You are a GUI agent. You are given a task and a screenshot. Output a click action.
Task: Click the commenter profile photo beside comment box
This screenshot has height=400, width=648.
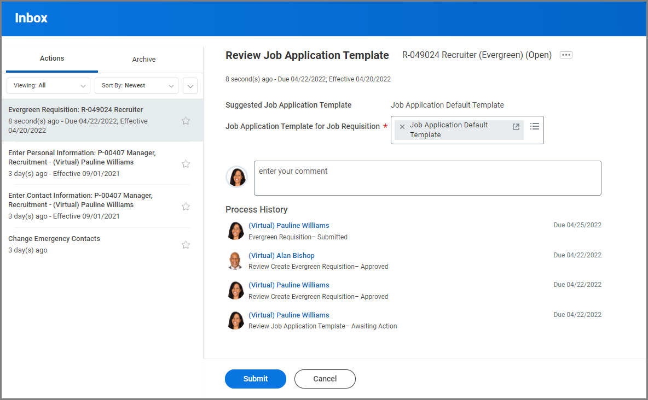(x=237, y=177)
